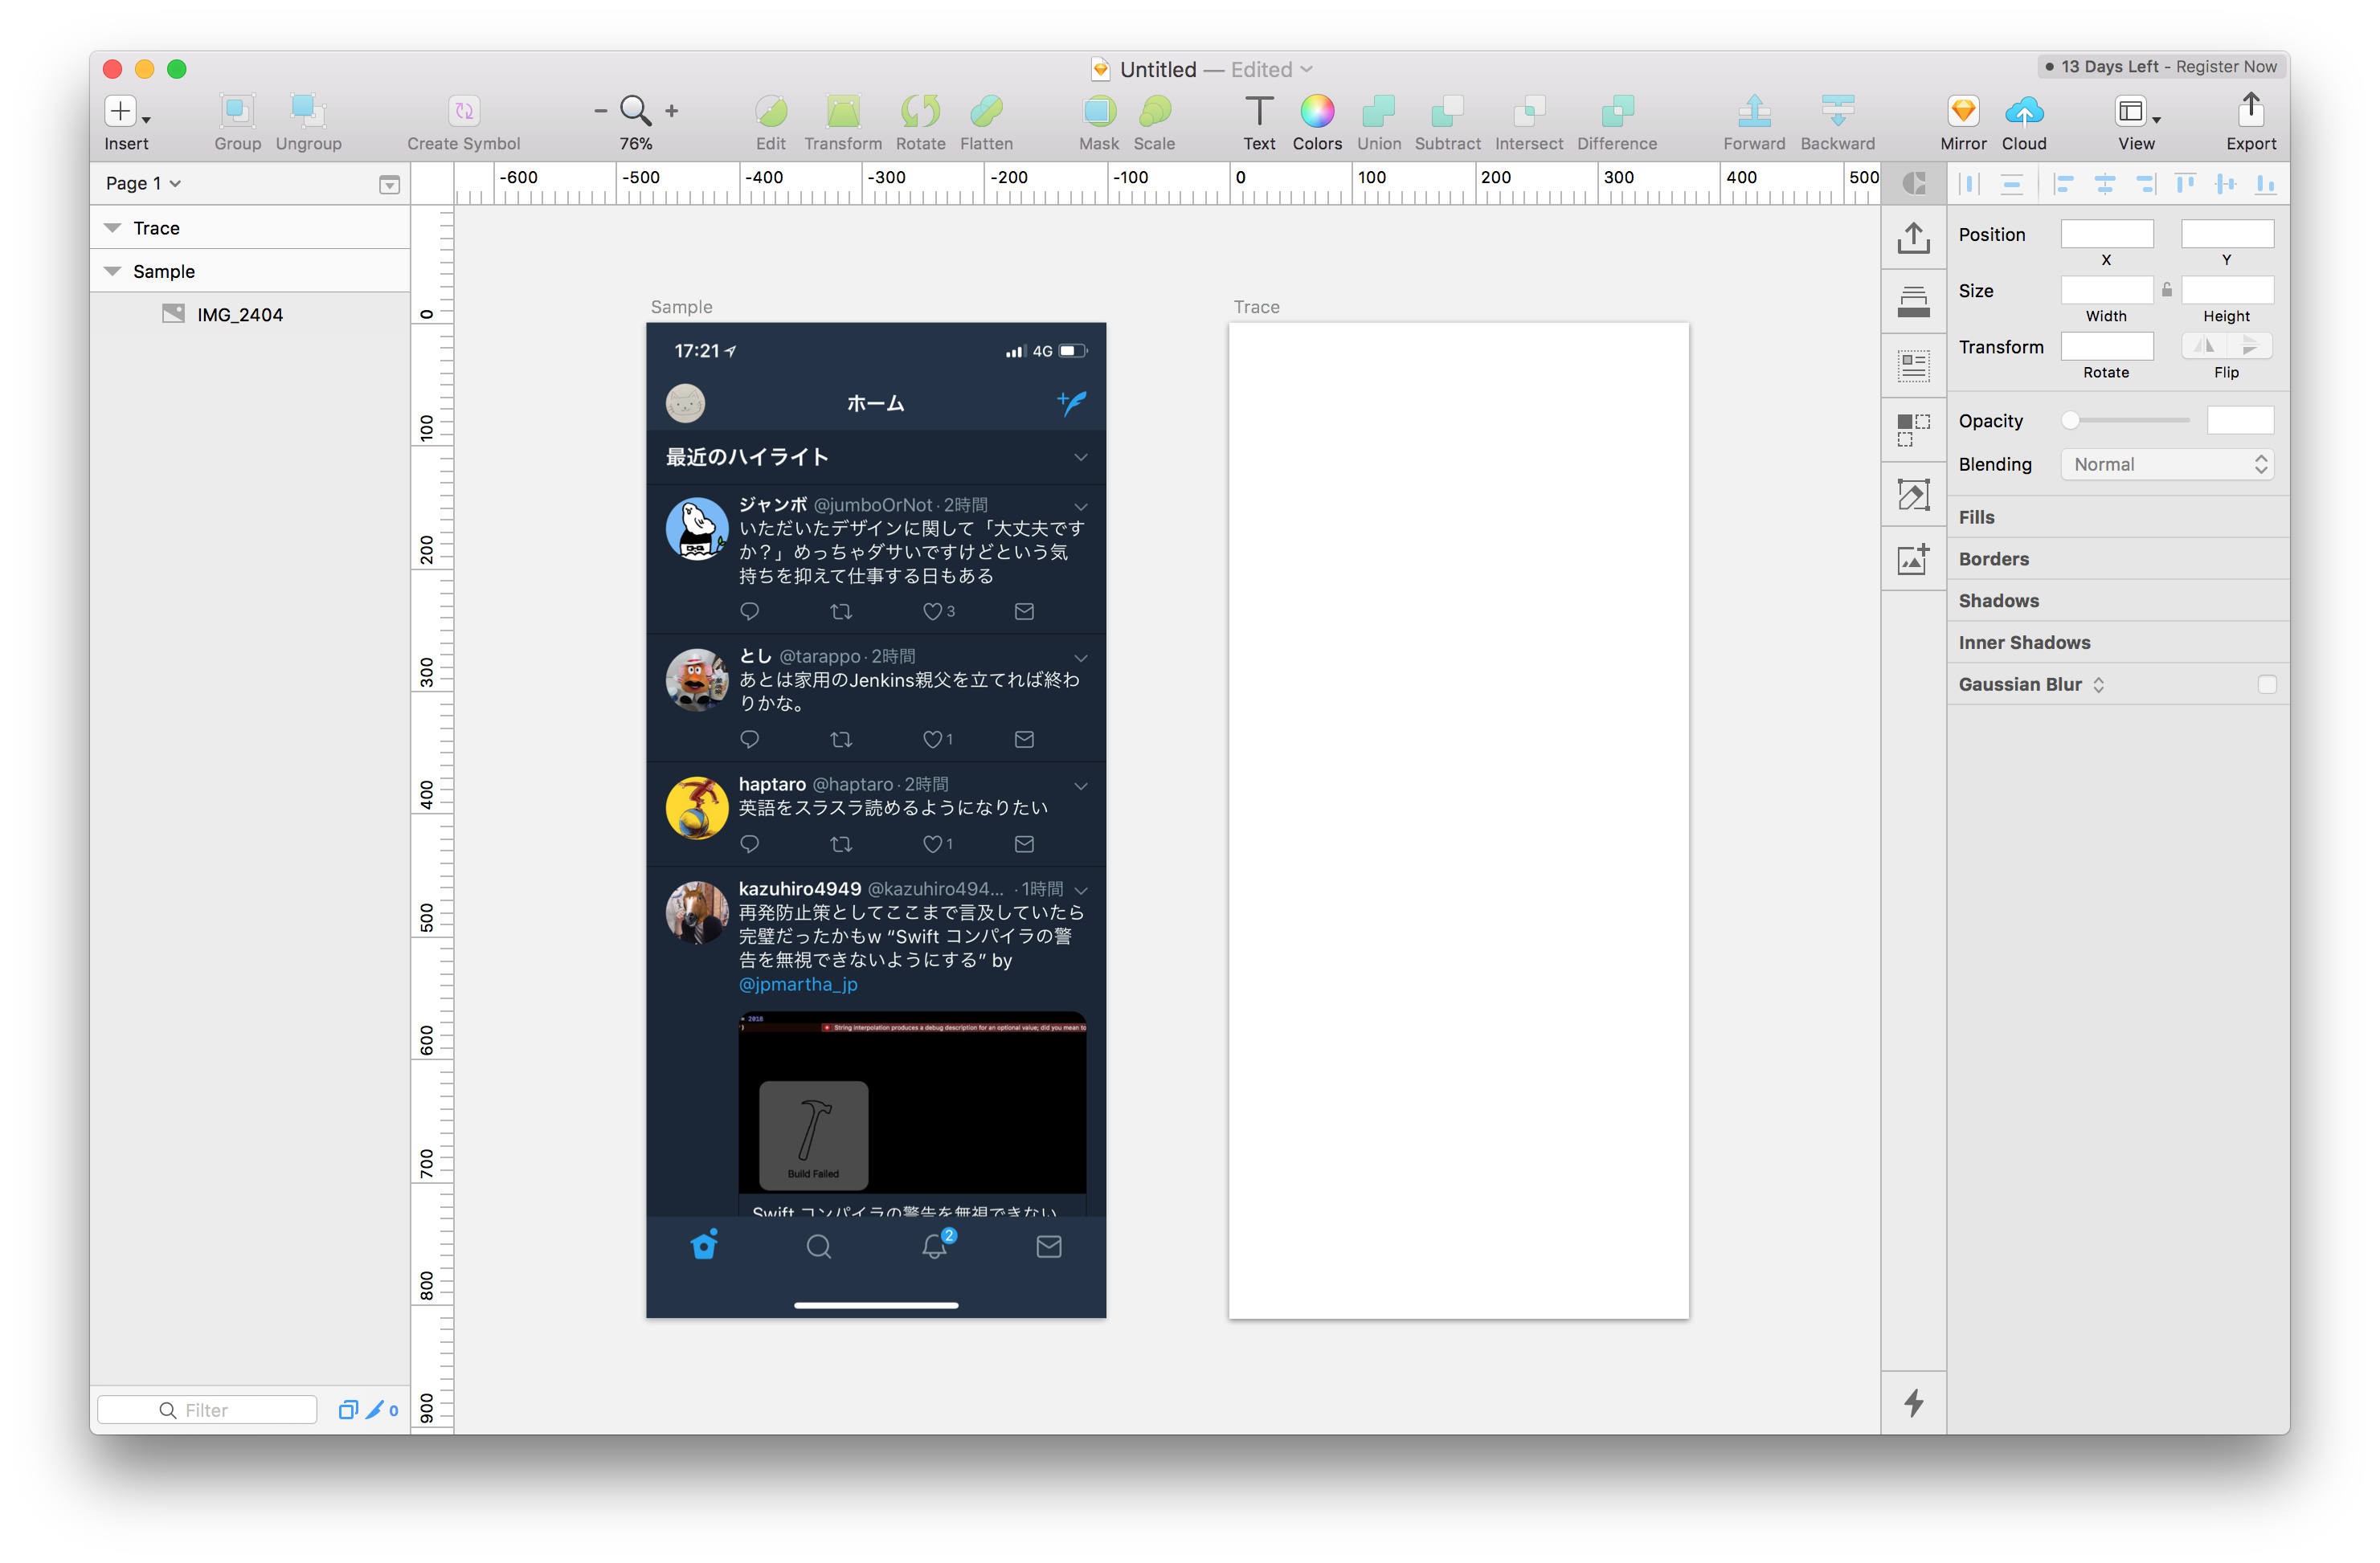Open the Page 1 dropdown
This screenshot has height=1563, width=2380.
tap(143, 184)
